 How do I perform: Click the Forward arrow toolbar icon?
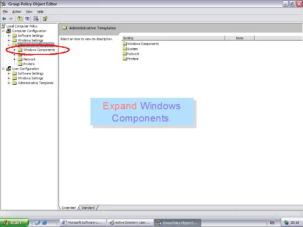pos(10,19)
